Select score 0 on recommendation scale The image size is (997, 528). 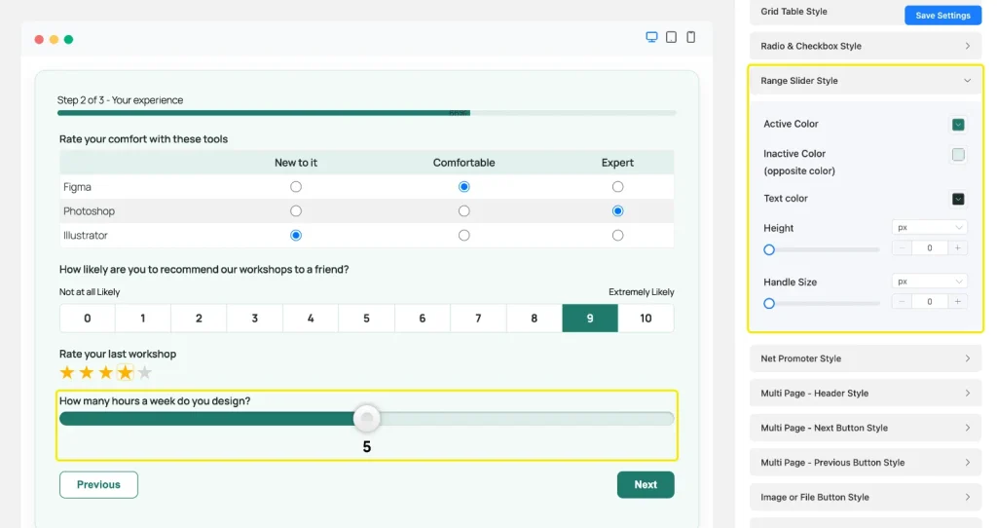(87, 319)
